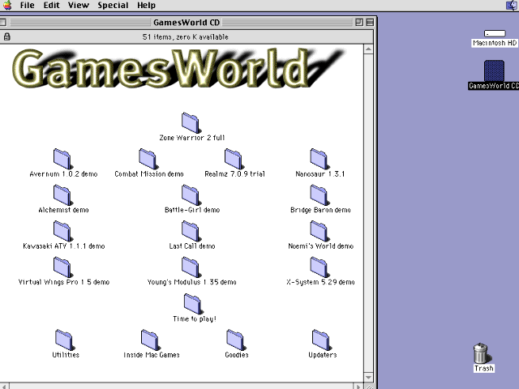The height and width of the screenshot is (389, 519).
Task: Select the Utilities folder
Action: coord(65,340)
